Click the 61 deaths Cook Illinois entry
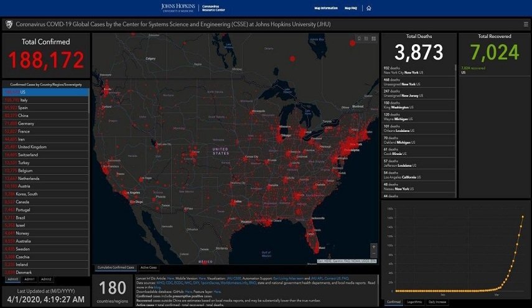This screenshot has width=532, height=308. [x=418, y=152]
